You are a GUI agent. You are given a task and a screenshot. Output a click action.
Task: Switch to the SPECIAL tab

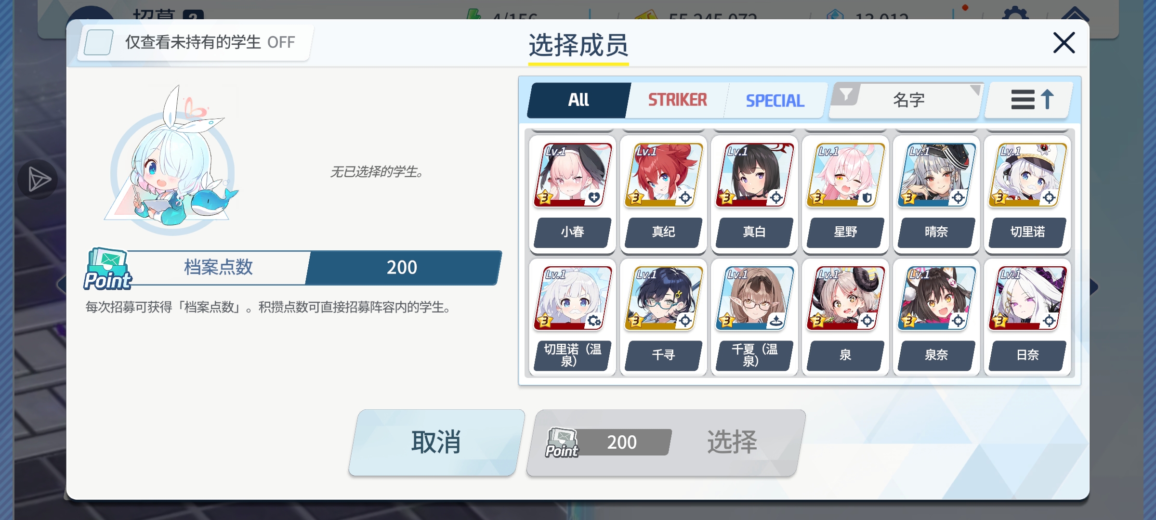tap(775, 100)
